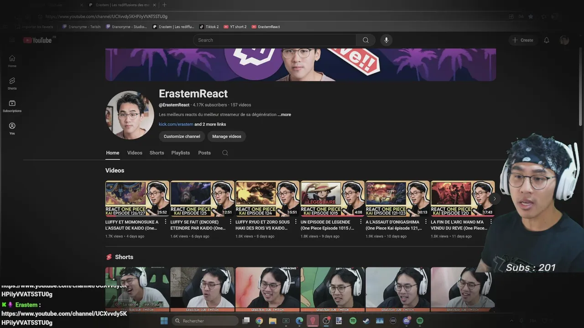
Task: Click the channel profile picture
Action: (130, 115)
